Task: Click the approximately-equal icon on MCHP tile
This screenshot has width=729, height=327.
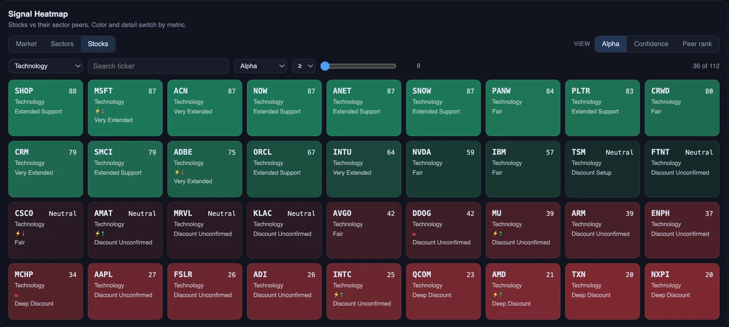Action: coord(17,295)
